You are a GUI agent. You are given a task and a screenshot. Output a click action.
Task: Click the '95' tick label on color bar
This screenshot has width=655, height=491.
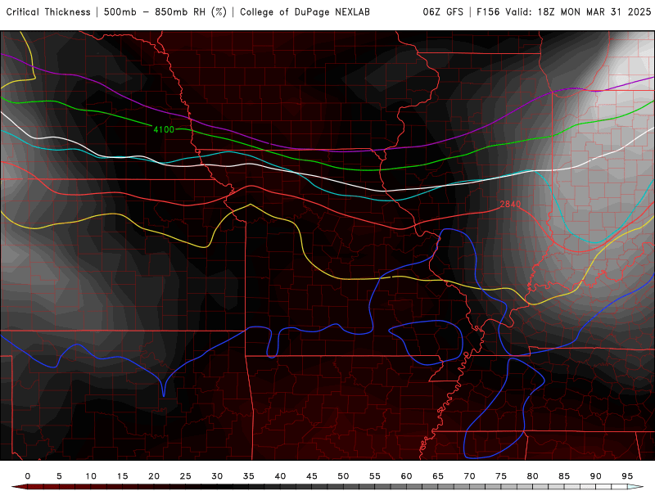pos(627,476)
